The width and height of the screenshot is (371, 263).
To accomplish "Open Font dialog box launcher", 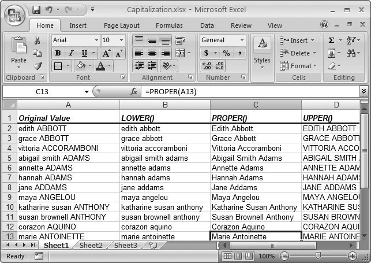I will pos(122,77).
